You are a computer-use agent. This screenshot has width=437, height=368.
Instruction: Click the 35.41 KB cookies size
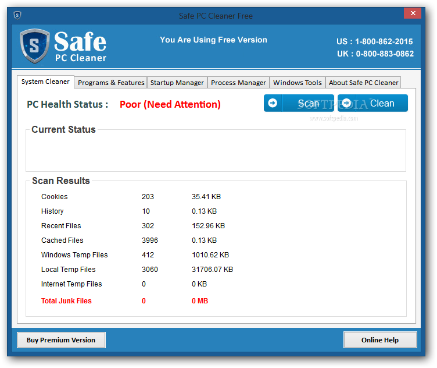click(206, 197)
